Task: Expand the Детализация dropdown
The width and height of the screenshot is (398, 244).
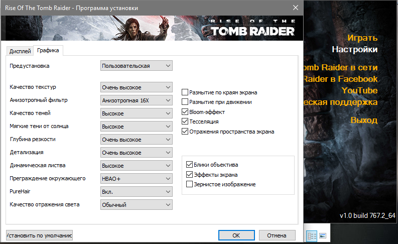Action: [x=137, y=153]
